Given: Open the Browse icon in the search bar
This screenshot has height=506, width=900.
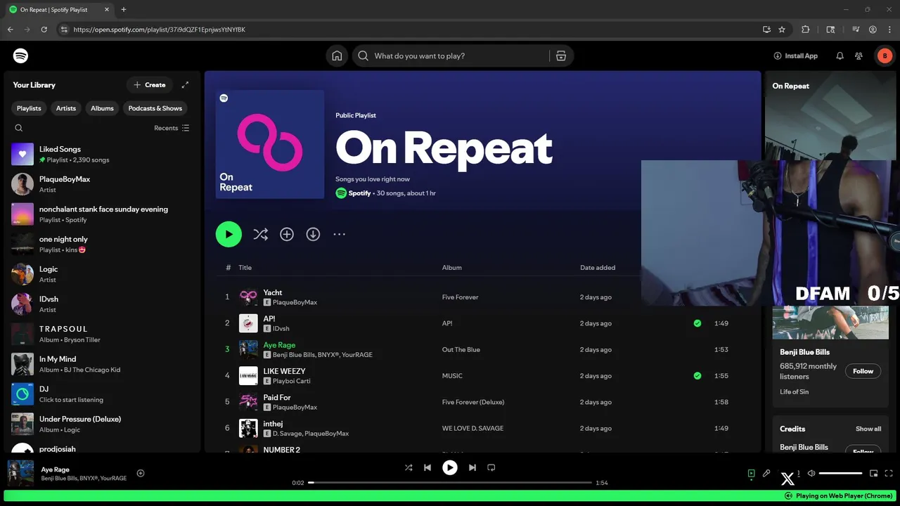Looking at the screenshot, I should click(x=561, y=56).
